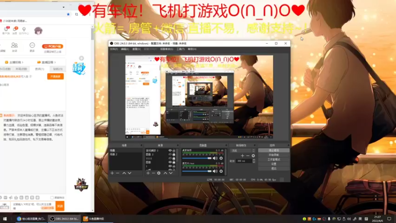Open 工具(T) menu in OBS
This screenshot has width=396, height=223.
[x=180, y=49]
